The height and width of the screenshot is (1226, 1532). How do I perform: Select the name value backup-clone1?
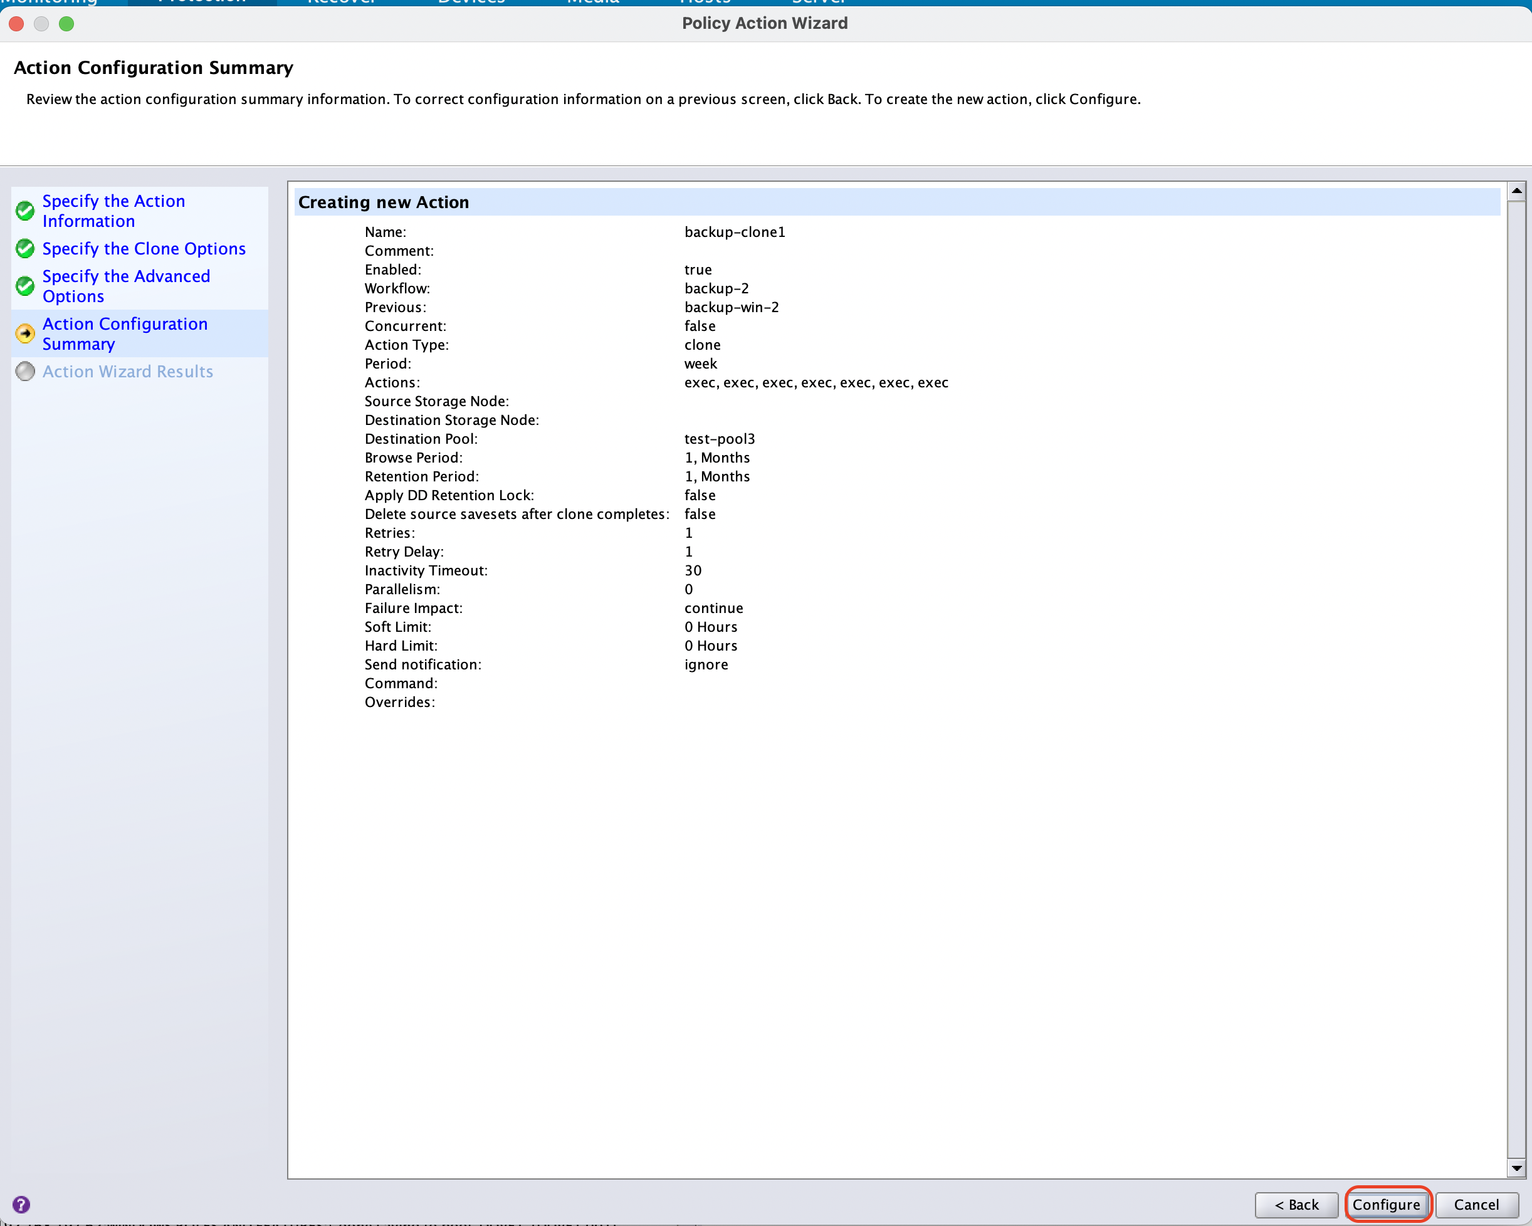tap(735, 233)
